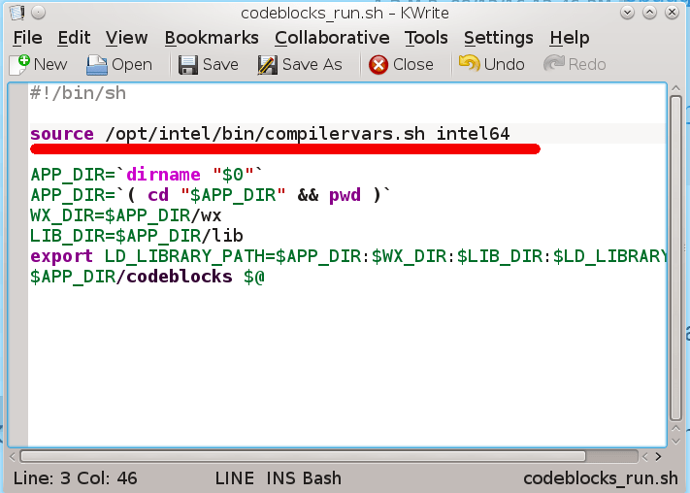
Task: Click the word source in line three
Action: [x=62, y=134]
